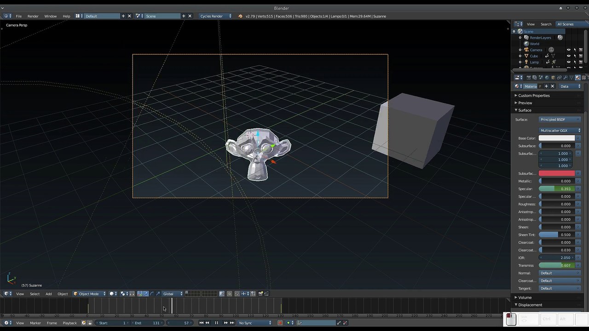Jump to the first frame of timeline

(x=201, y=323)
